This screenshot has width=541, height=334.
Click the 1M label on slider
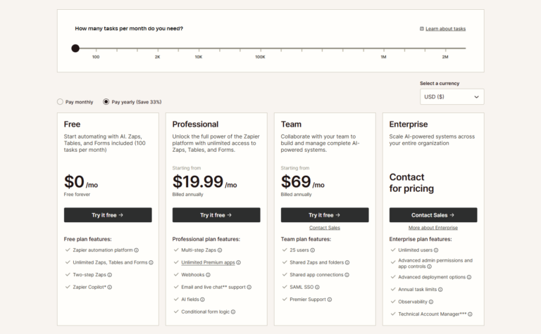[383, 57]
